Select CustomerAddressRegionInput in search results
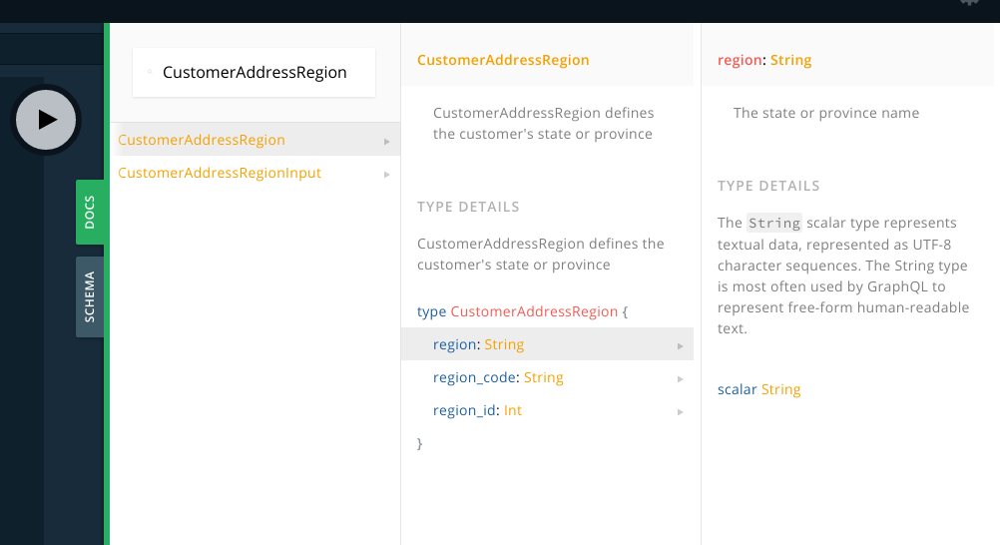 220,173
